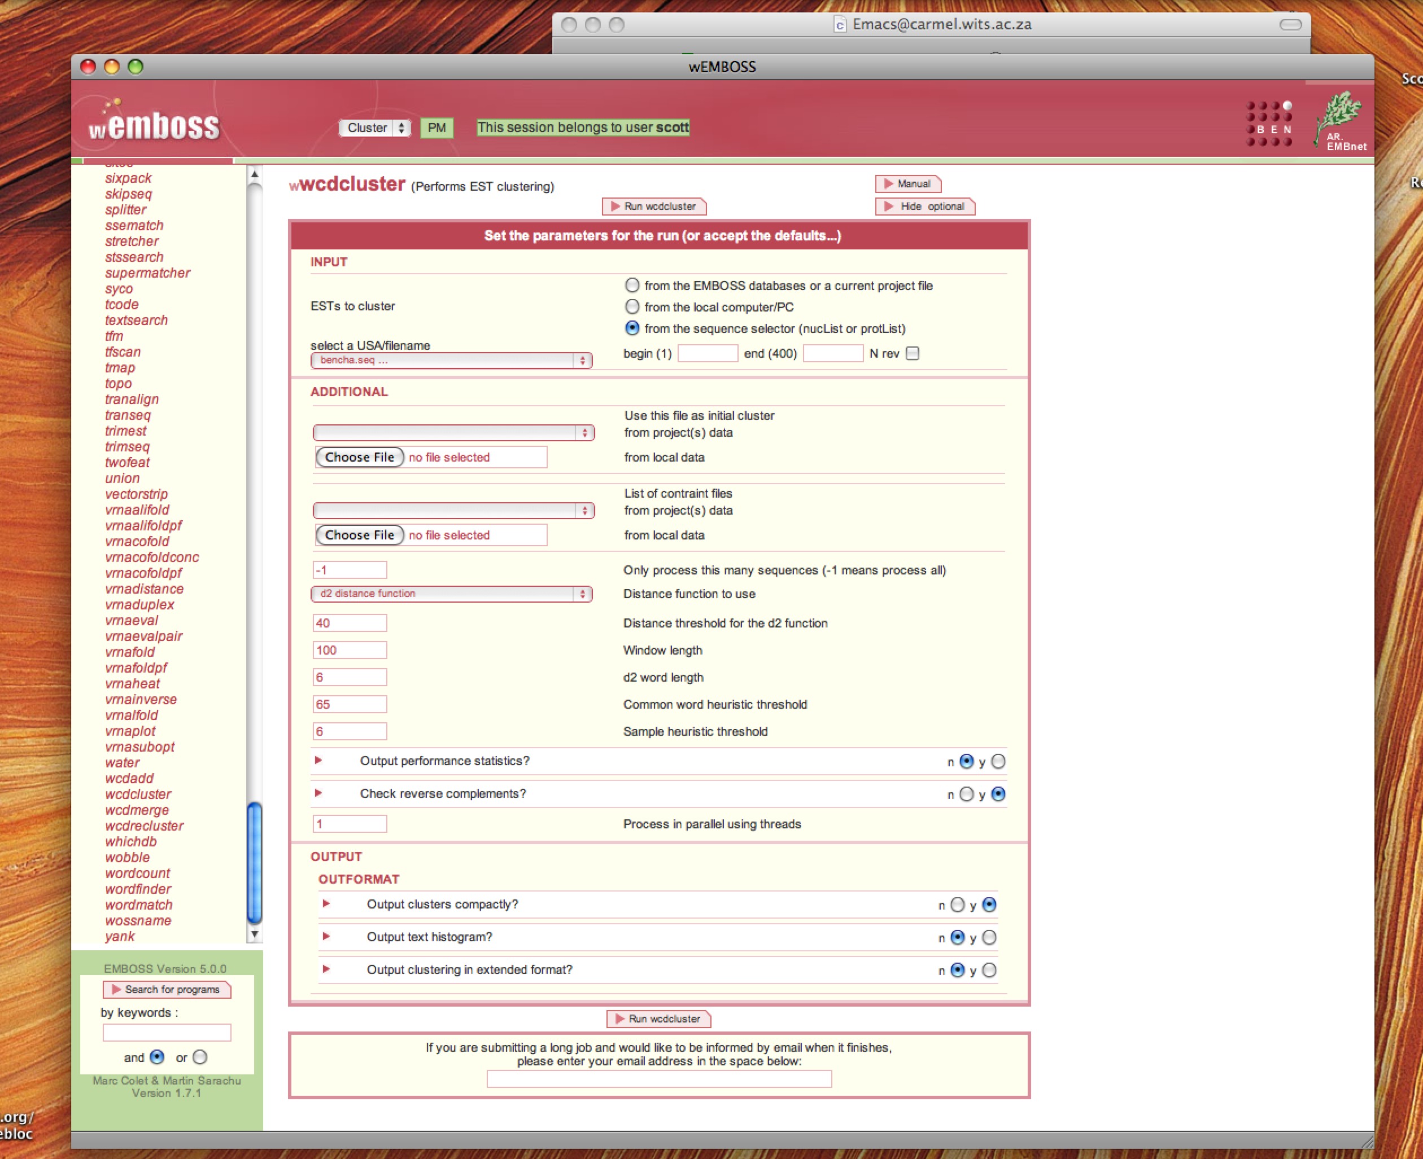The height and width of the screenshot is (1159, 1423).
Task: Open the tranalign program
Action: (132, 399)
